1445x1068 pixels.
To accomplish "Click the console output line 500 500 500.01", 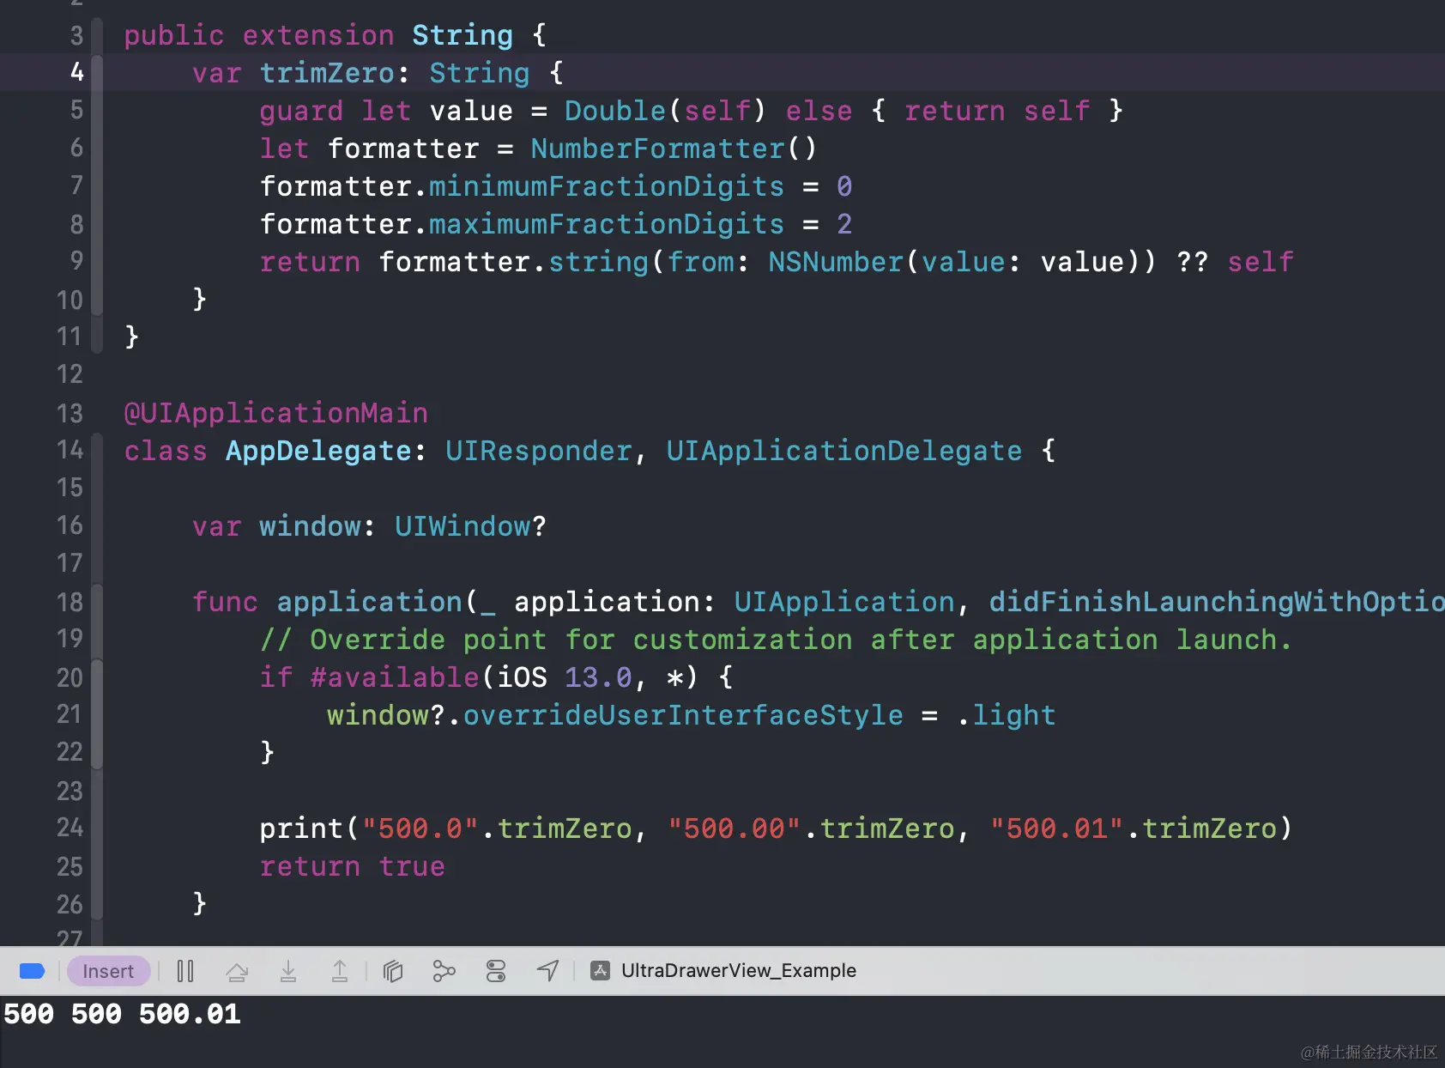I will pos(122,1014).
